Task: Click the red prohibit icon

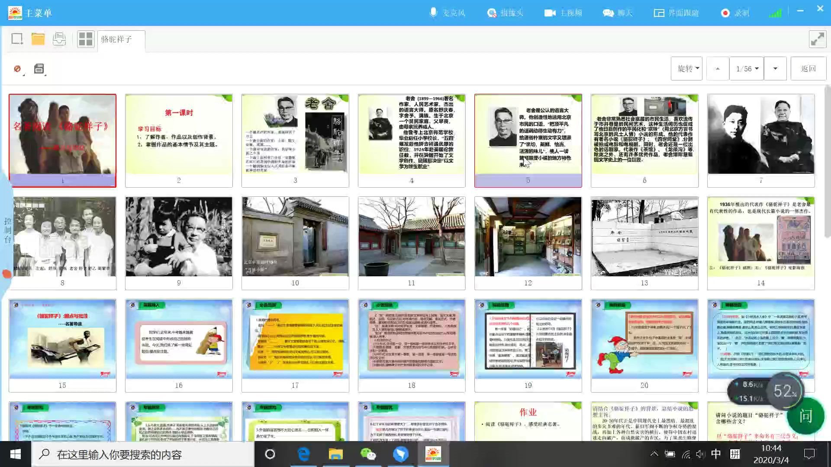Action: coord(17,69)
